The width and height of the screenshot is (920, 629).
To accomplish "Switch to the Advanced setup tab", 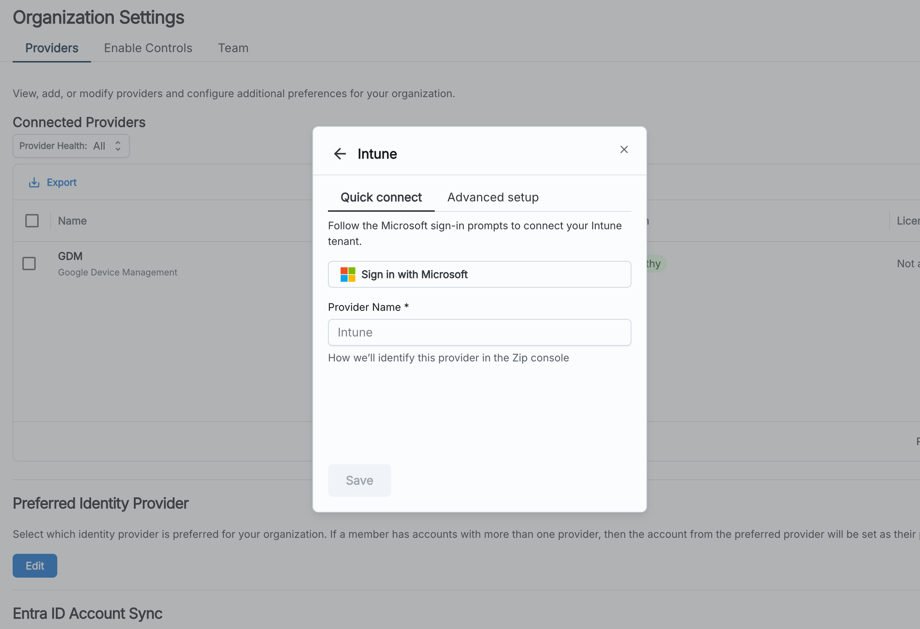I will click(493, 197).
